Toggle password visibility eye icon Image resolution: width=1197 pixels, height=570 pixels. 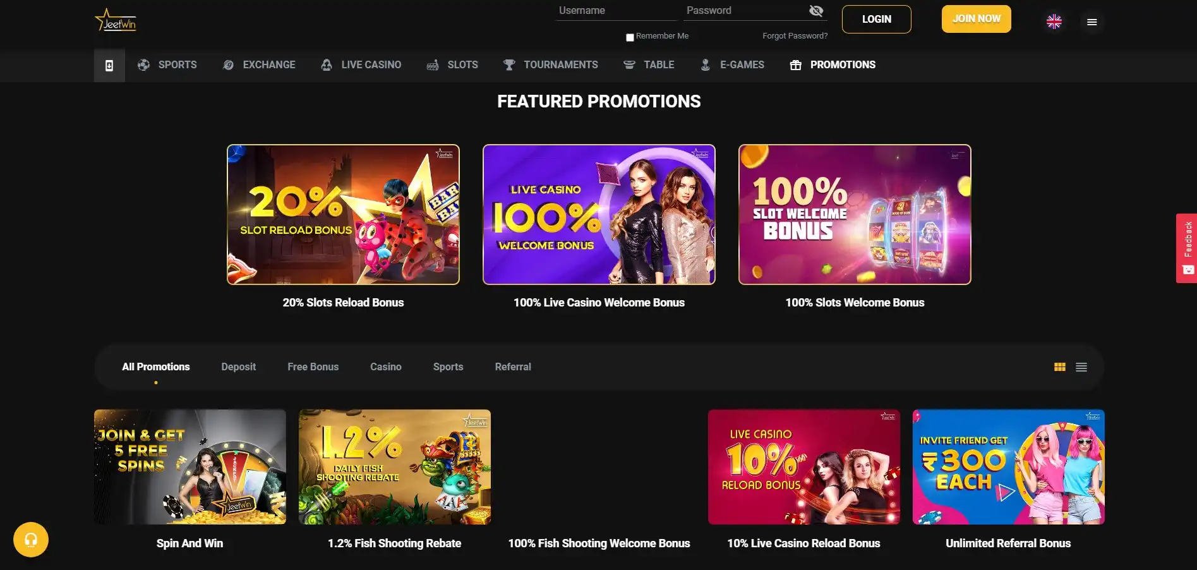click(x=816, y=11)
